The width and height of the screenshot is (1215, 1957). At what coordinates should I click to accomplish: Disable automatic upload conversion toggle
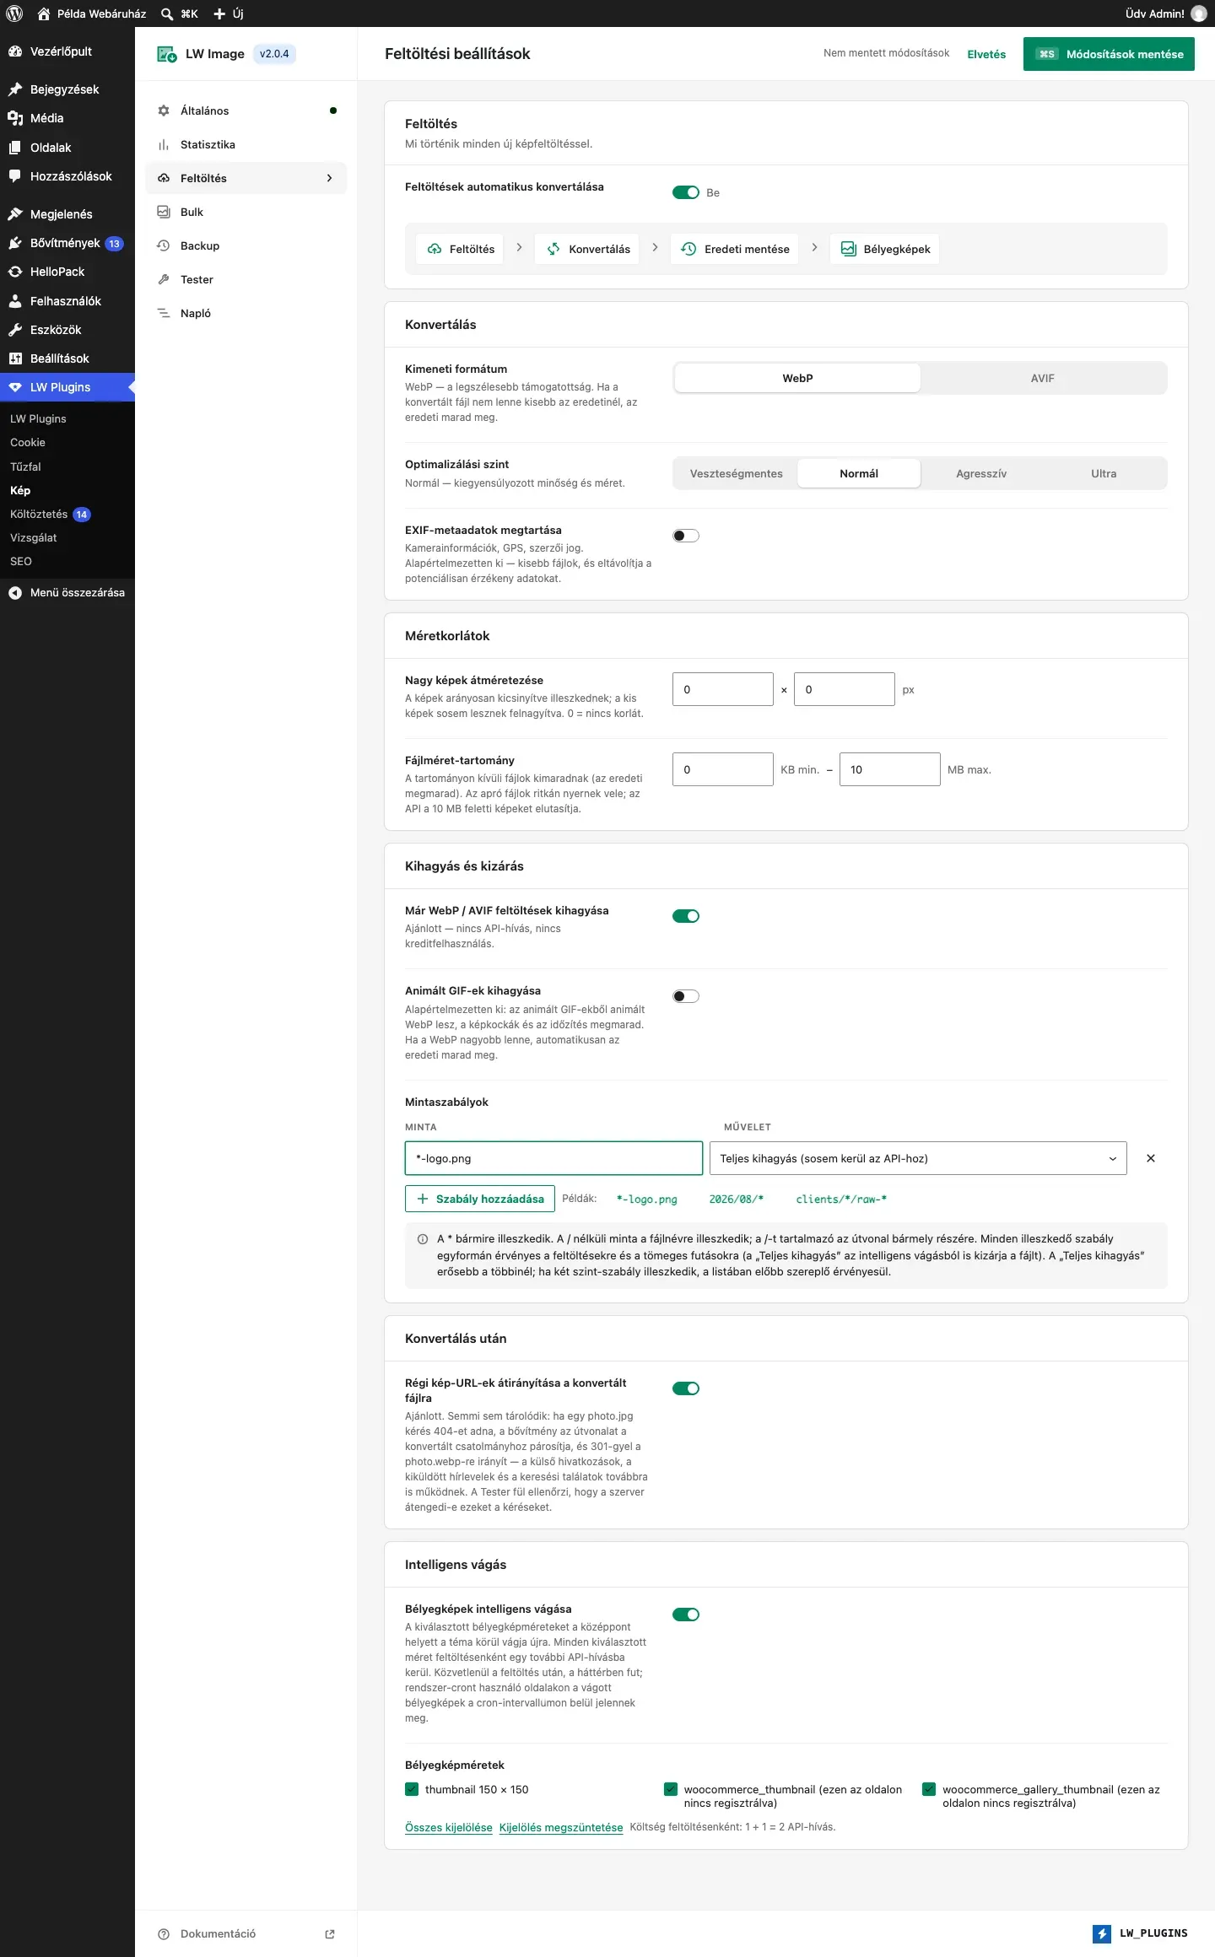point(686,192)
